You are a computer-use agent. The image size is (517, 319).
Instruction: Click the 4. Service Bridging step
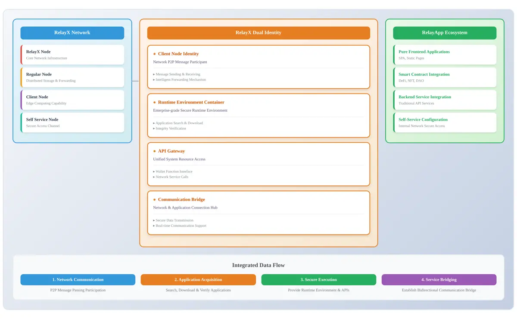coord(439,280)
